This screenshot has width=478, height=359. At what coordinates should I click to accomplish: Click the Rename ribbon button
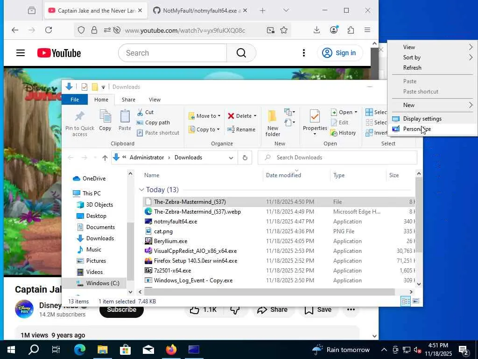click(x=241, y=129)
